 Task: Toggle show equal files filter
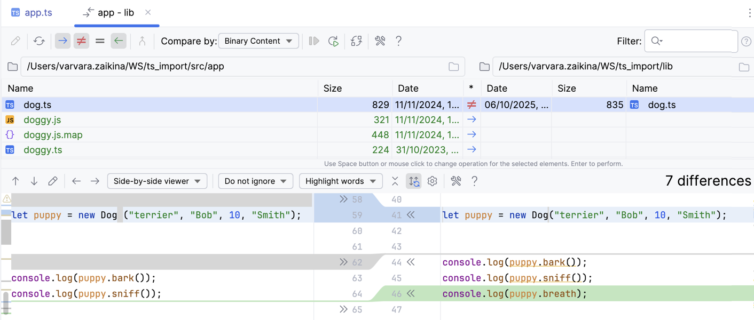coord(100,41)
